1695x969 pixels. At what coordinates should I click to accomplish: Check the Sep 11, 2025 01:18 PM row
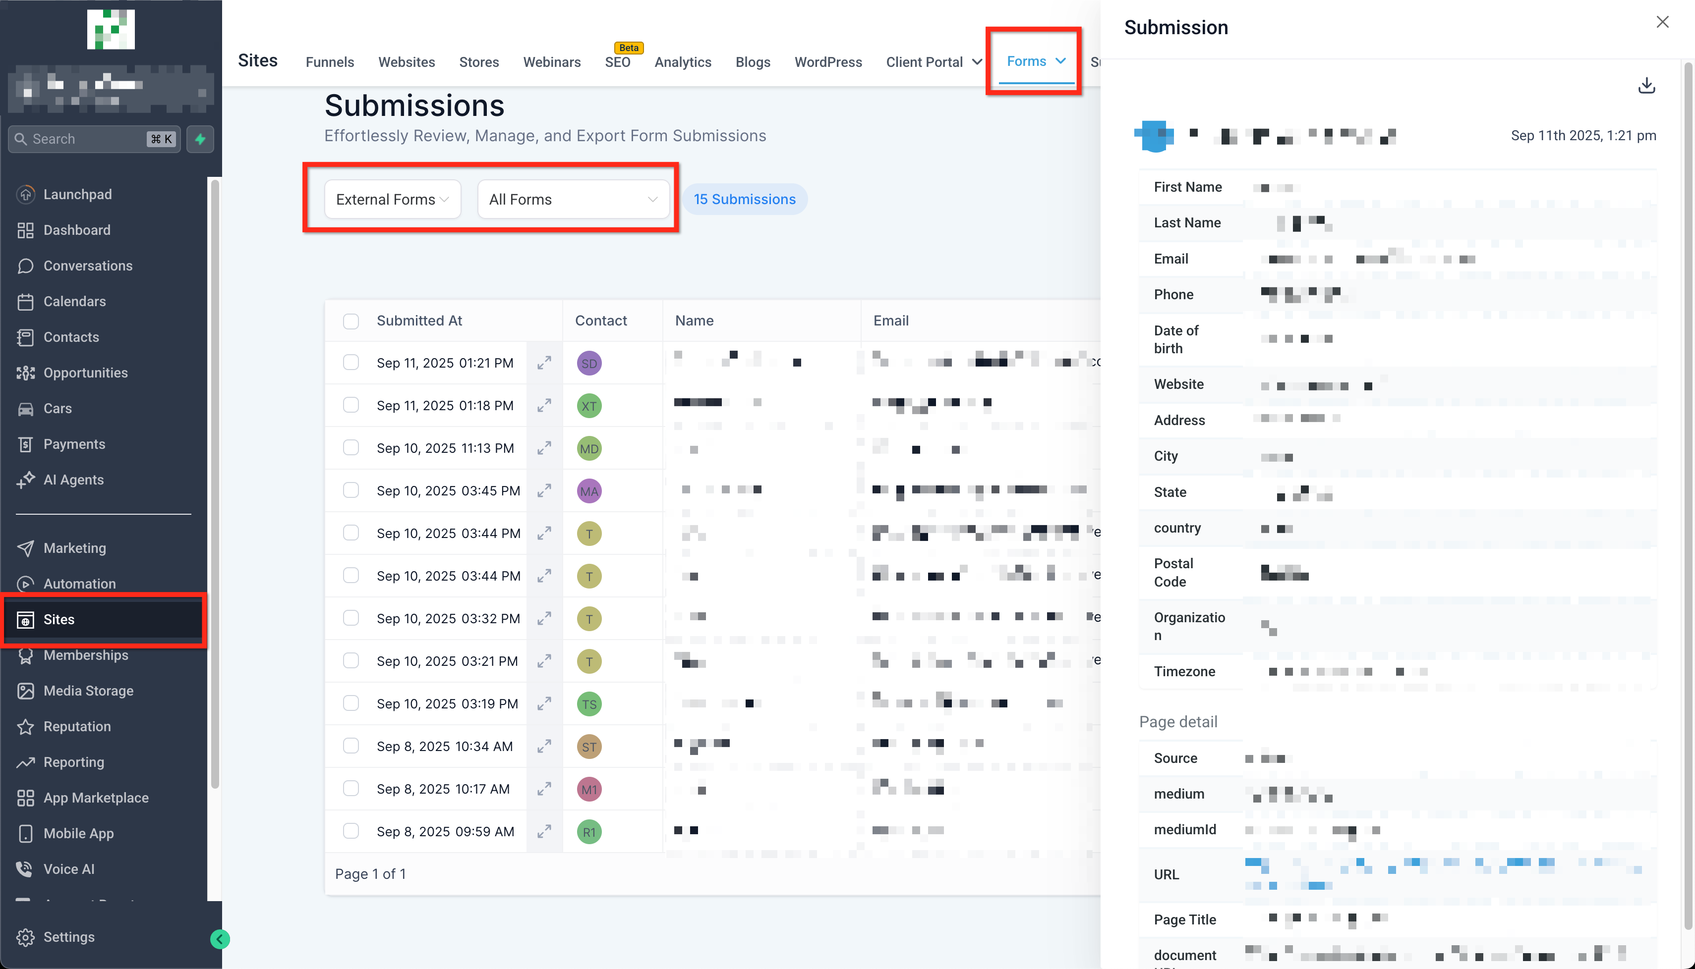click(x=351, y=405)
